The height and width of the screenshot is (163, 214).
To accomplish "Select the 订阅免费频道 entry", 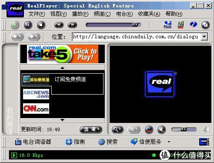I will (x=70, y=79).
